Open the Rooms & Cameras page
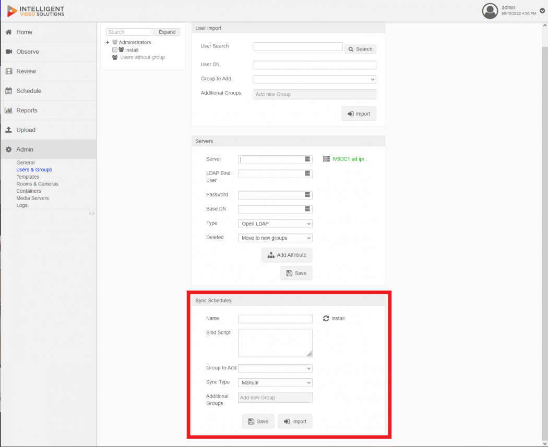This screenshot has height=447, width=548. [x=38, y=184]
